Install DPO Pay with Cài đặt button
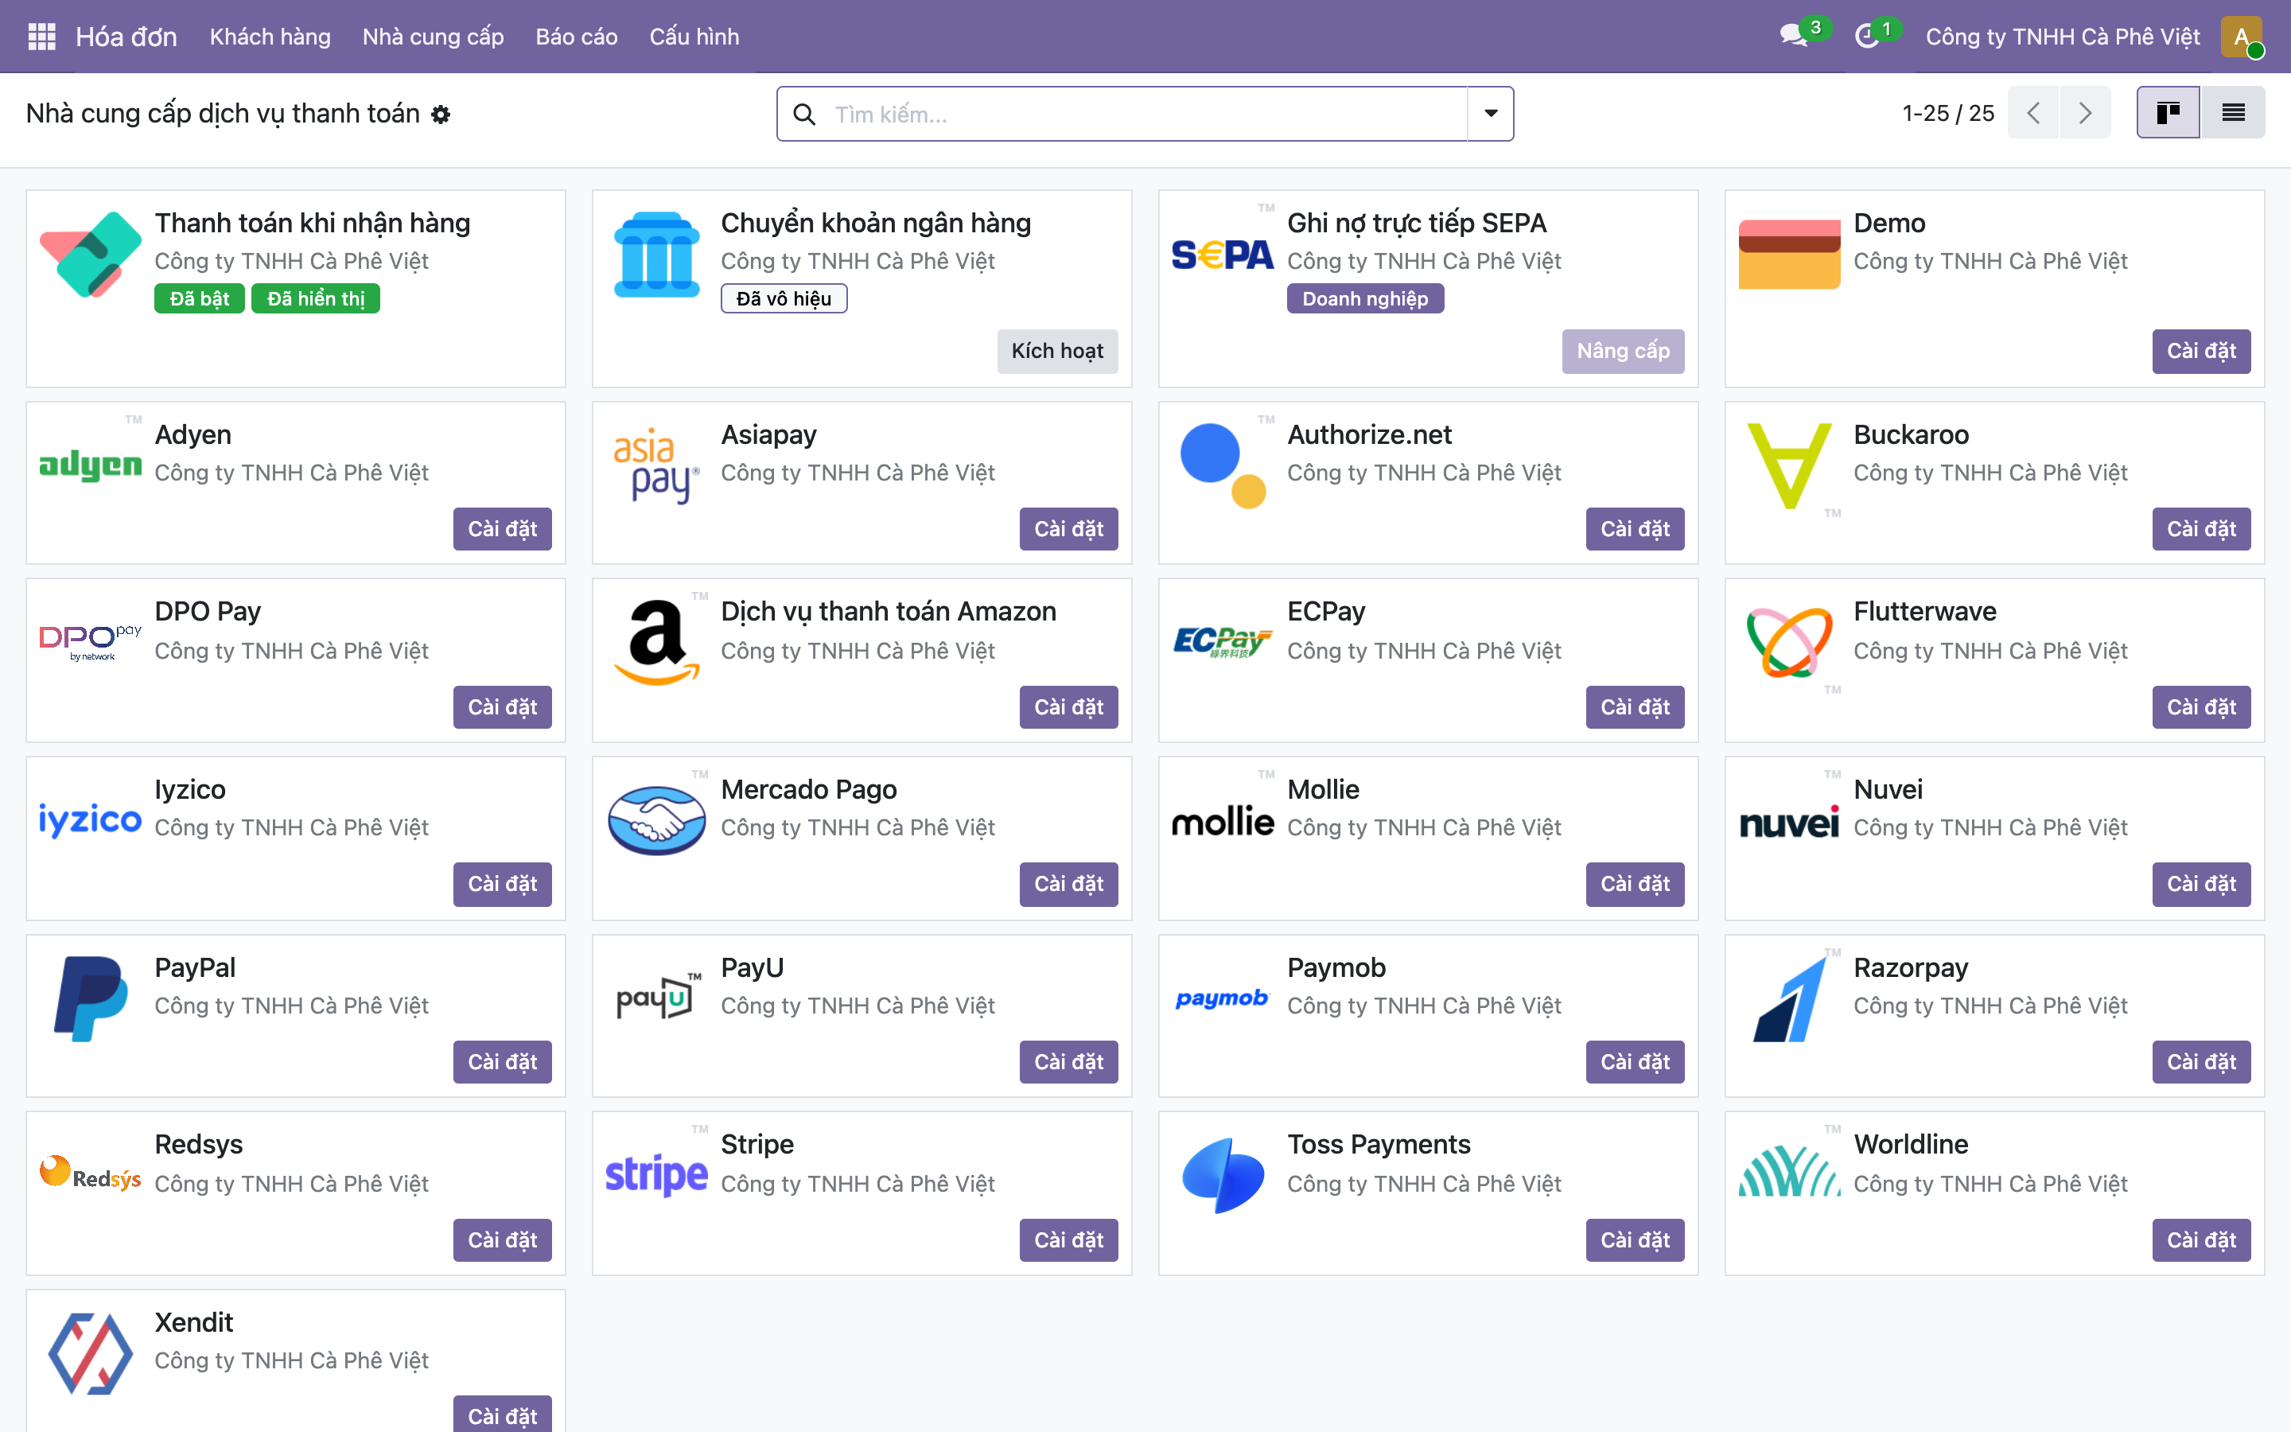Image resolution: width=2291 pixels, height=1432 pixels. [502, 706]
